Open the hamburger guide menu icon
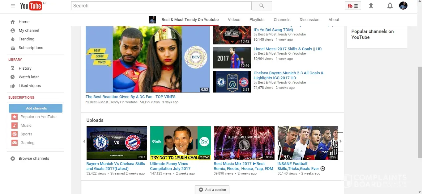This screenshot has height=194, width=422. click(x=13, y=6)
